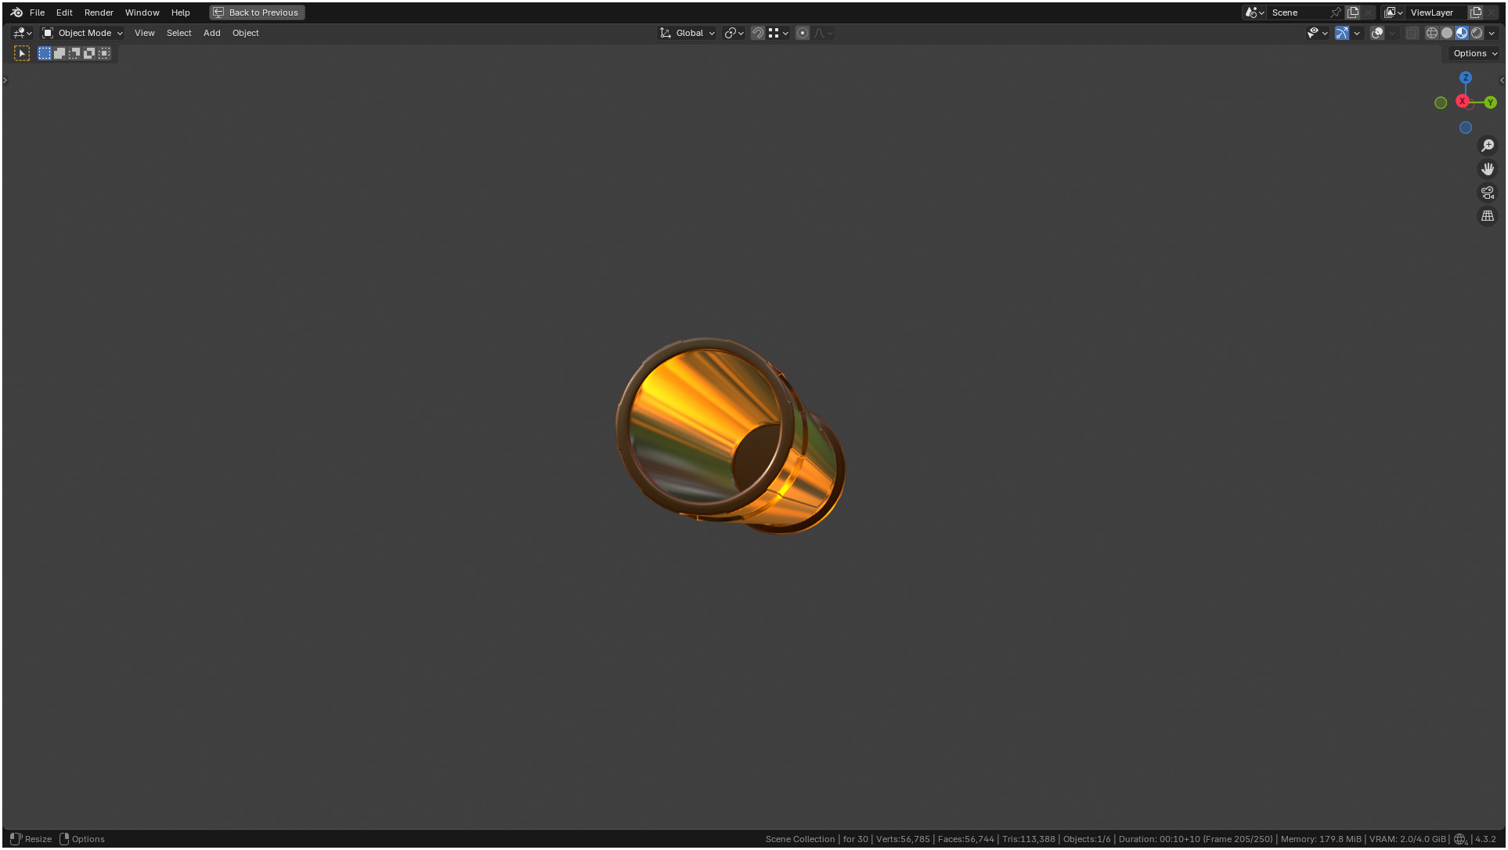Image resolution: width=1508 pixels, height=850 pixels.
Task: Toggle proportional editing button
Action: (x=802, y=33)
